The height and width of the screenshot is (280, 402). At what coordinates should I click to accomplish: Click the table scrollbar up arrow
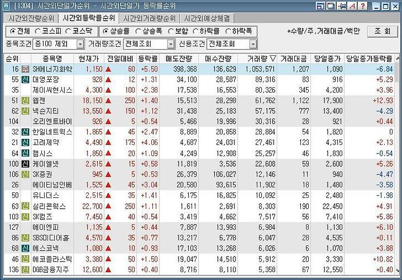point(398,59)
